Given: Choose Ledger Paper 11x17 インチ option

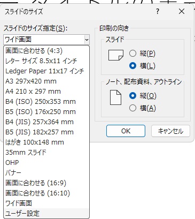Looking at the screenshot, I should click(x=46, y=71).
